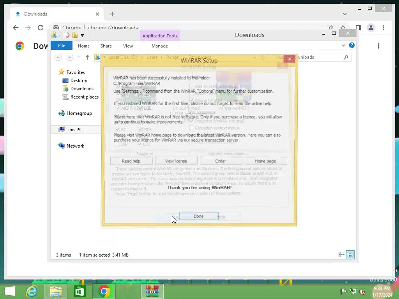Switch to View ribbon tab

128,46
